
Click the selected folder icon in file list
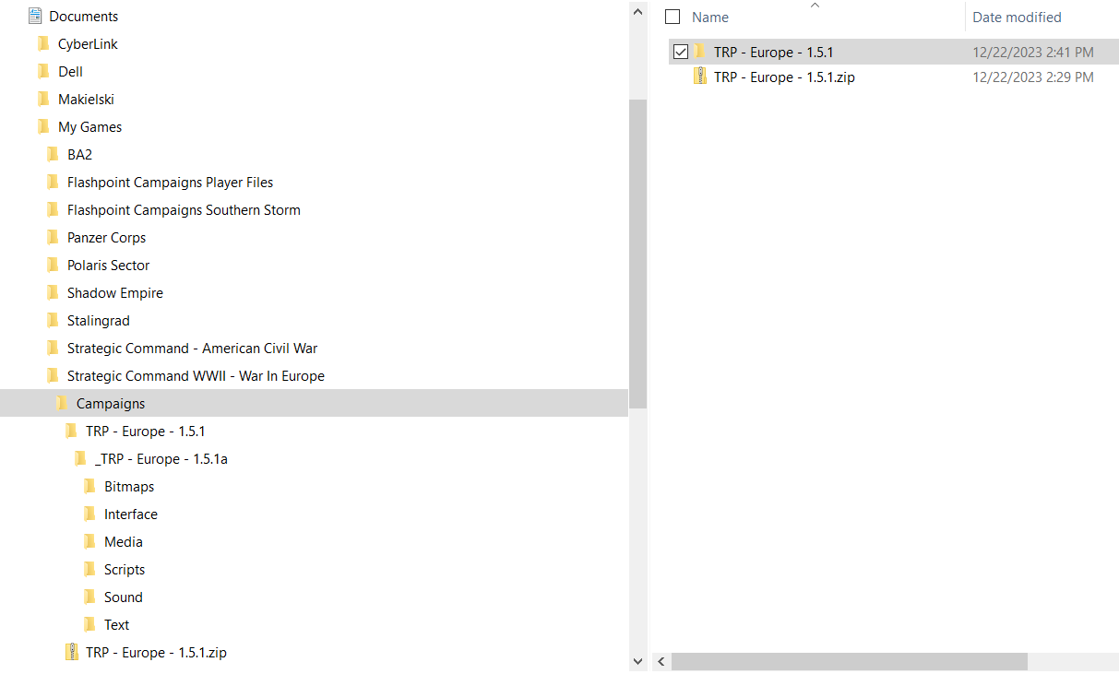click(700, 51)
